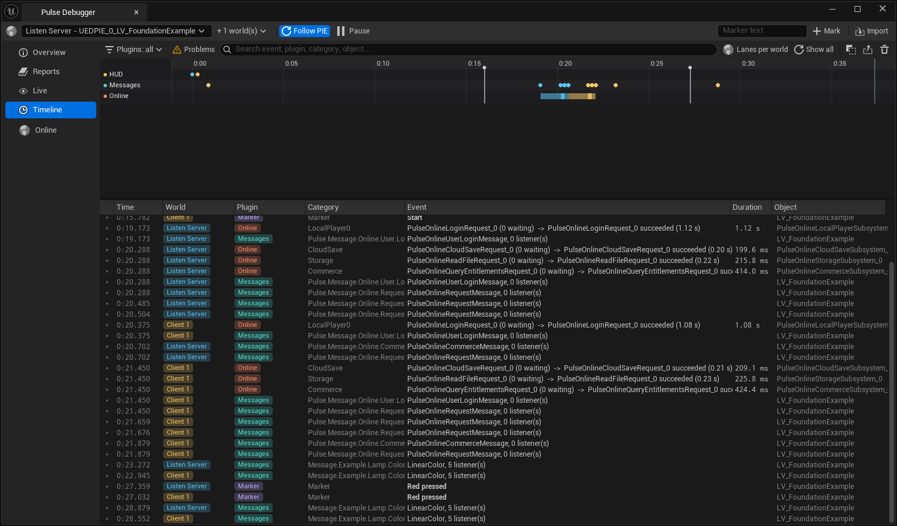Click Show all to reset filters
This screenshot has width=897, height=526.
pos(814,50)
